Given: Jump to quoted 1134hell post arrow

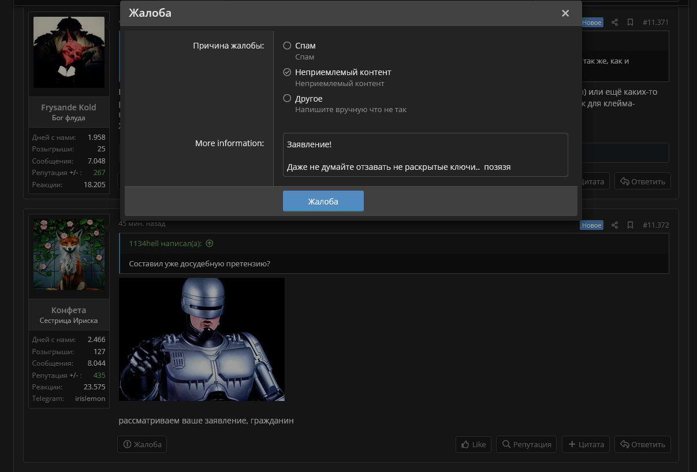Looking at the screenshot, I should [x=210, y=243].
